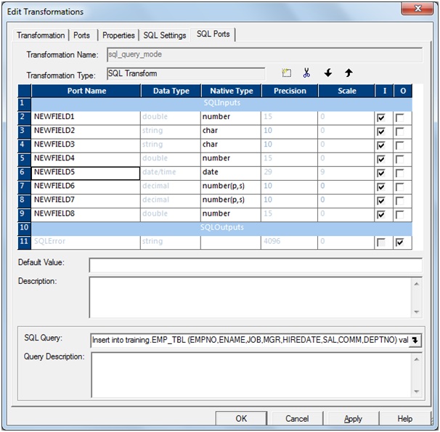Toggle input checkbox for NEWFIELD3
The width and height of the screenshot is (440, 432).
(380, 145)
